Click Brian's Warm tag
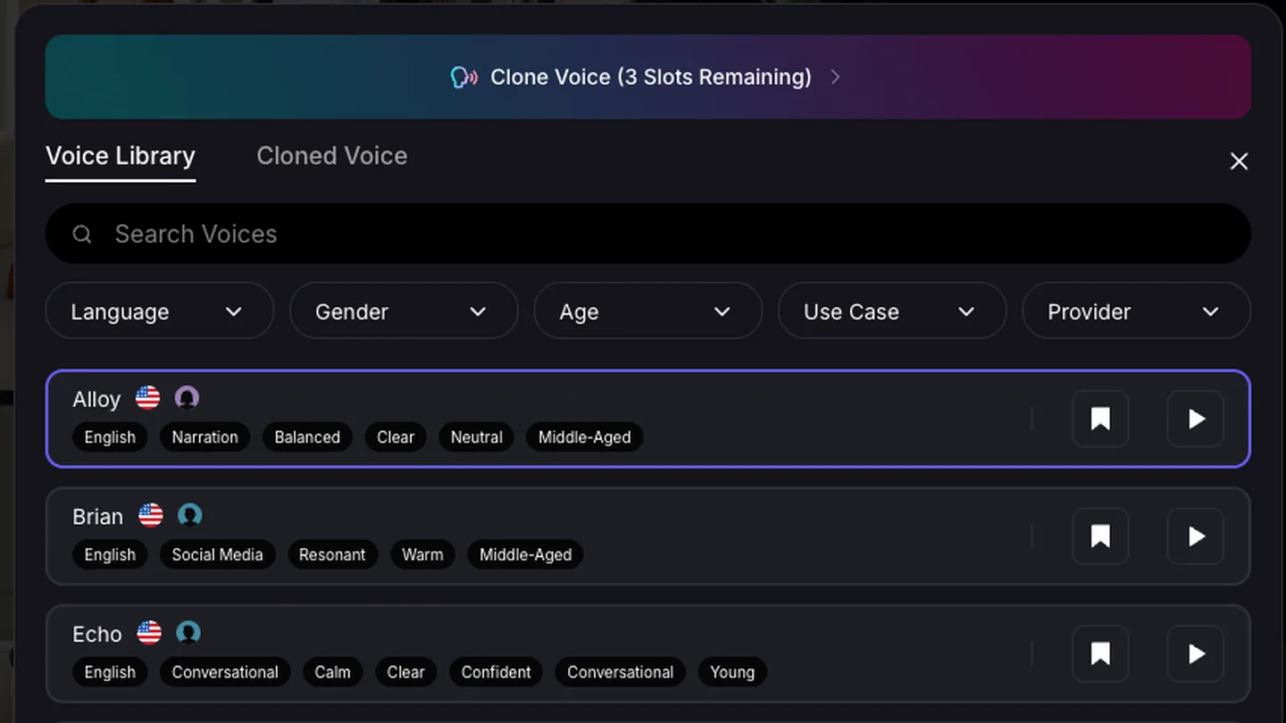The width and height of the screenshot is (1286, 723). pos(422,555)
